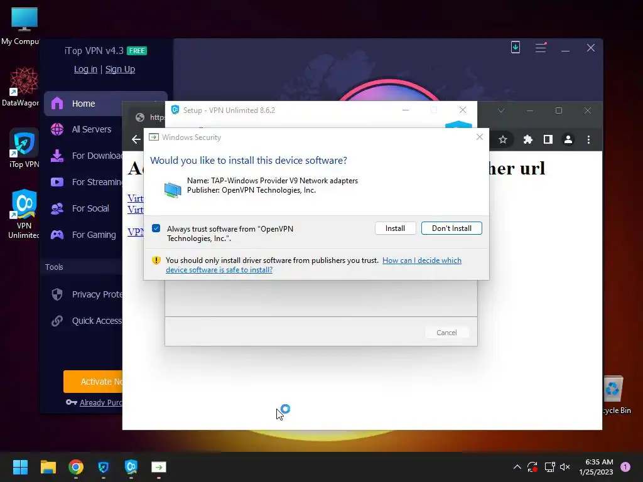Screen dimensions: 643x482
Task: Open File Explorer from taskbar
Action: pos(48,467)
